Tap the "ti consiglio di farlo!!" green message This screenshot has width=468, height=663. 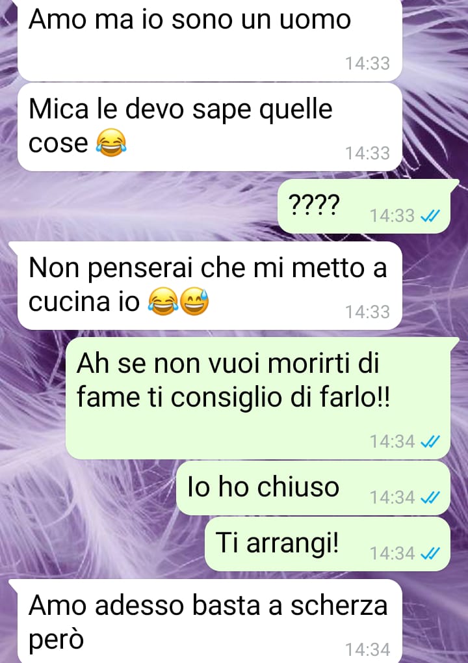click(x=263, y=398)
